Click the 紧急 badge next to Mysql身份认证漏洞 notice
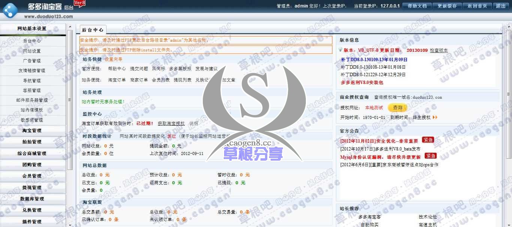The width and height of the screenshot is (512, 227). 430,156
